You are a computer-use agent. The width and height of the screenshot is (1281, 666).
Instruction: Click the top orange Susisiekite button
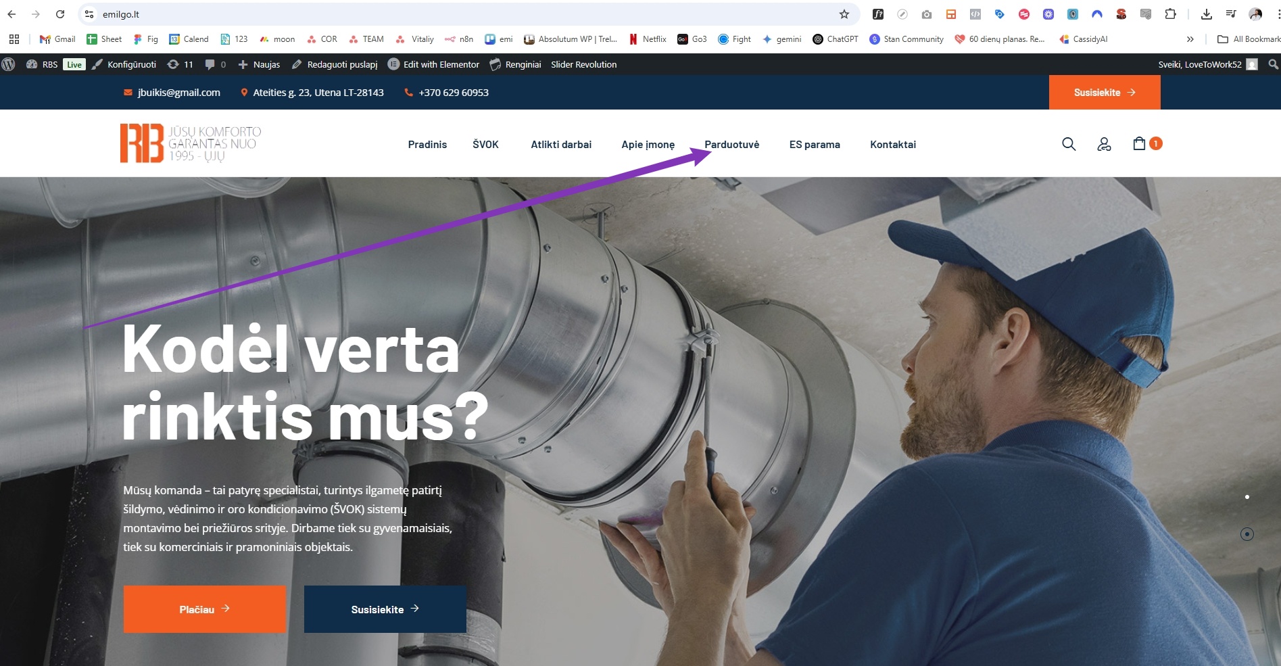(1105, 92)
